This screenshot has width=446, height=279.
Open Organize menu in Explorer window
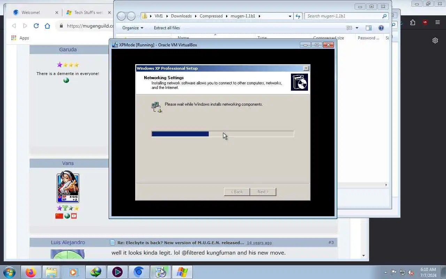[133, 28]
